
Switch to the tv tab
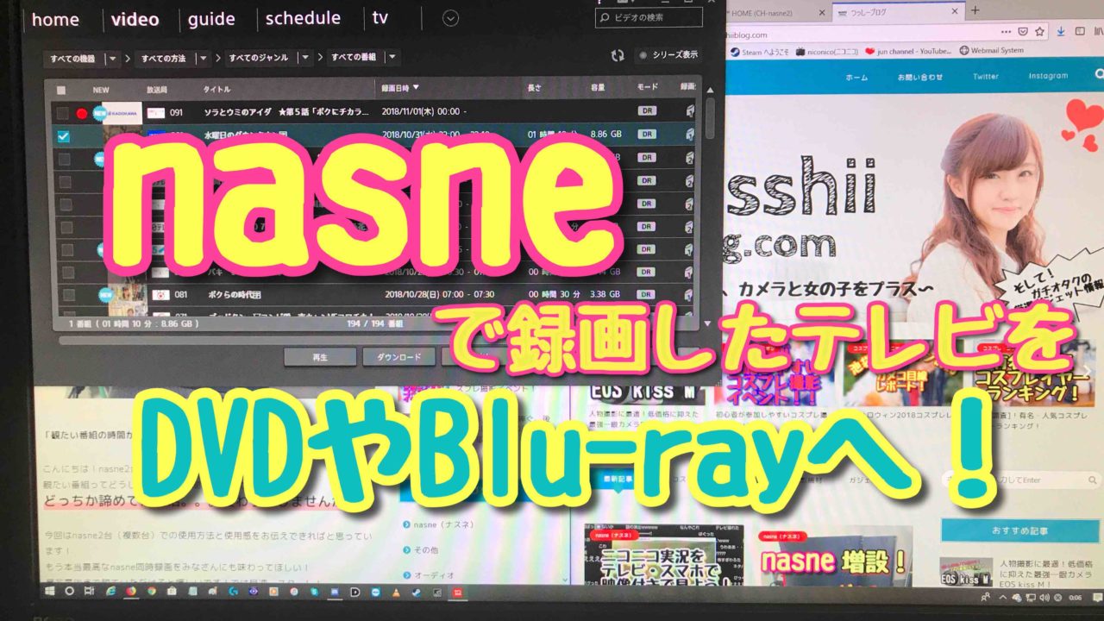(380, 18)
